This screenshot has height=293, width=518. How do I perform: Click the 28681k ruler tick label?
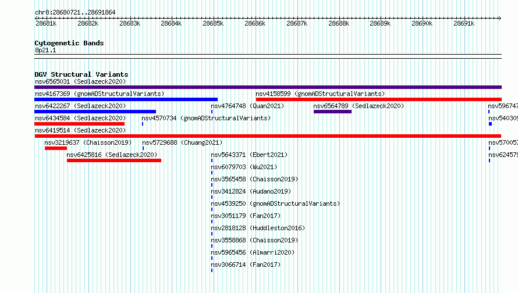tap(46, 23)
